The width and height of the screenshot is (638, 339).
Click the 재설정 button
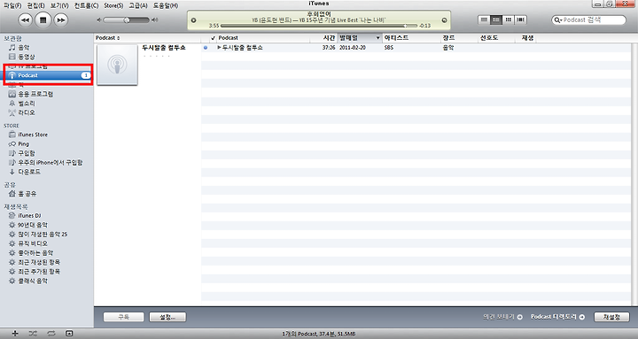point(611,317)
